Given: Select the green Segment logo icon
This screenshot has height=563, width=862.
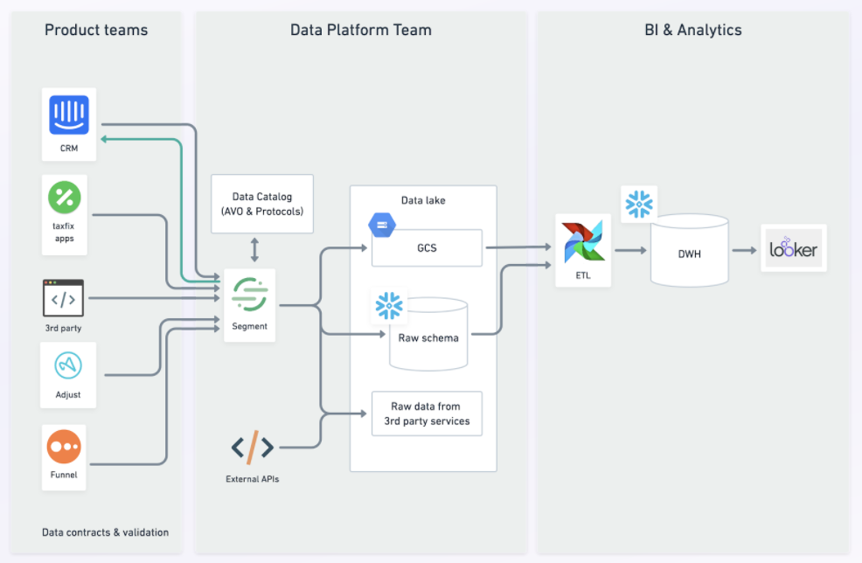Looking at the screenshot, I should tap(249, 295).
